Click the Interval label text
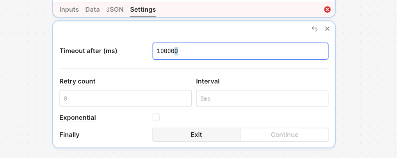This screenshot has height=158, width=397. [x=208, y=82]
